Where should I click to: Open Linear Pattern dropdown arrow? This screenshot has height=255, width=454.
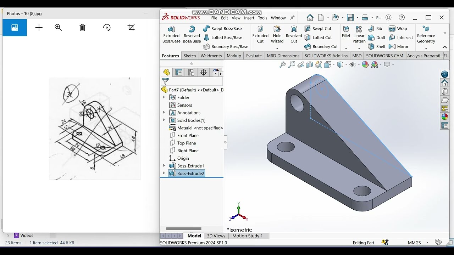coord(359,48)
